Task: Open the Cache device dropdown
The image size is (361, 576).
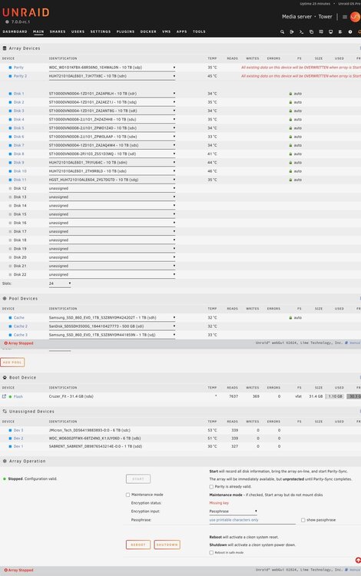Action: click(x=112, y=318)
